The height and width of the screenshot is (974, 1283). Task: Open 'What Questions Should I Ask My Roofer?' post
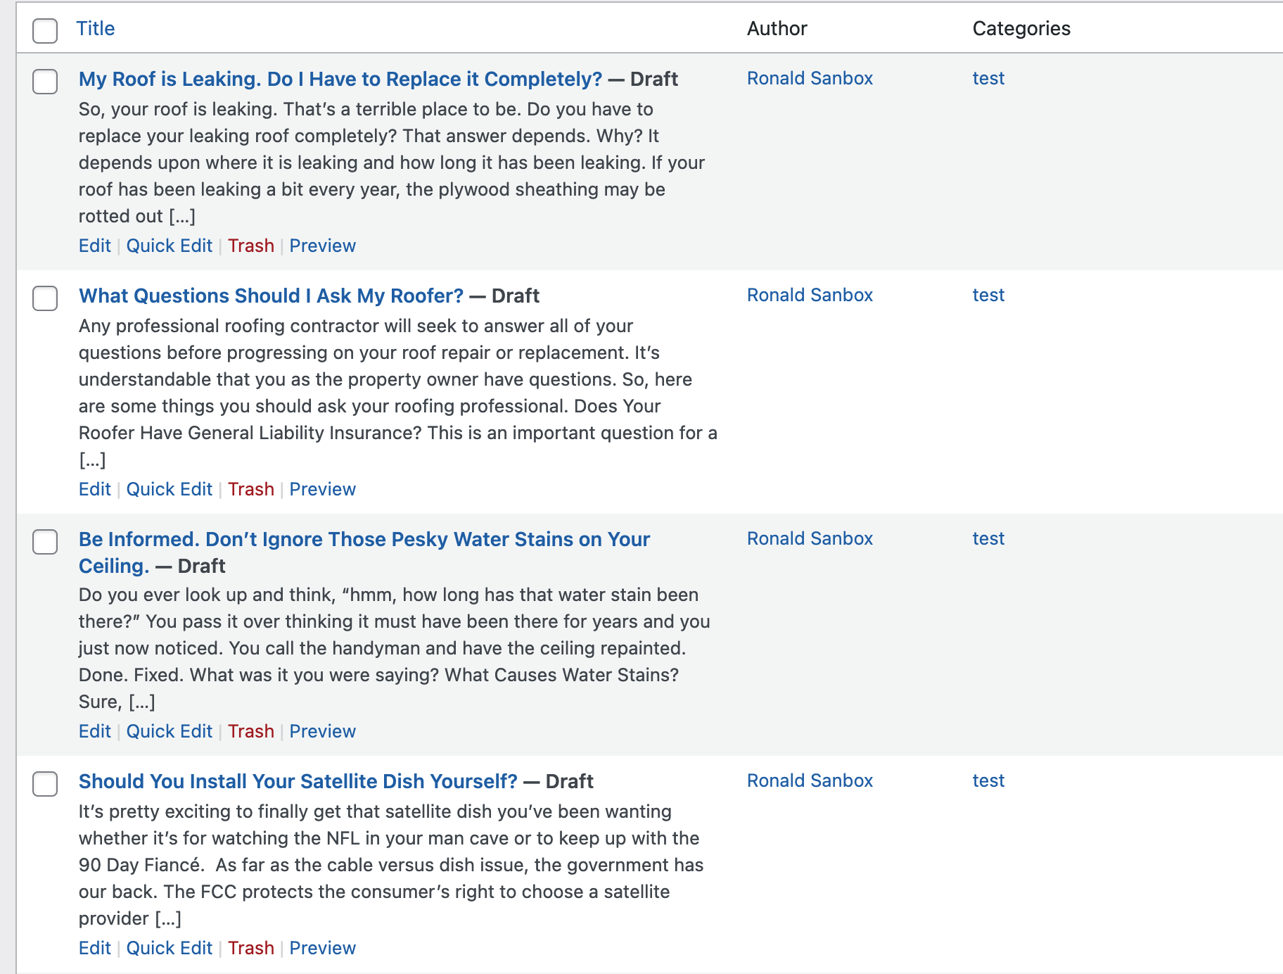coord(271,296)
